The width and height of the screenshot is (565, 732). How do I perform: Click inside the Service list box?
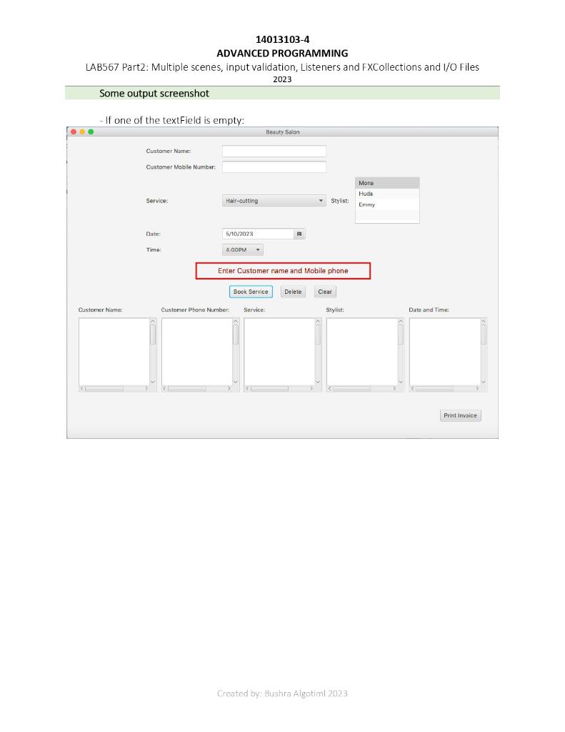click(279, 352)
